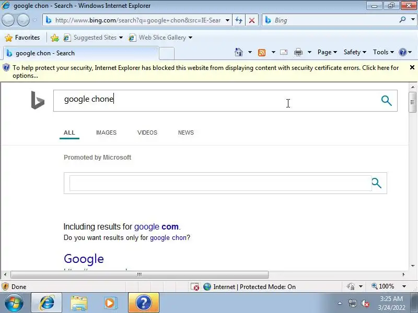
Task: Open Web Slice Gallery dropdown
Action: pos(160,38)
